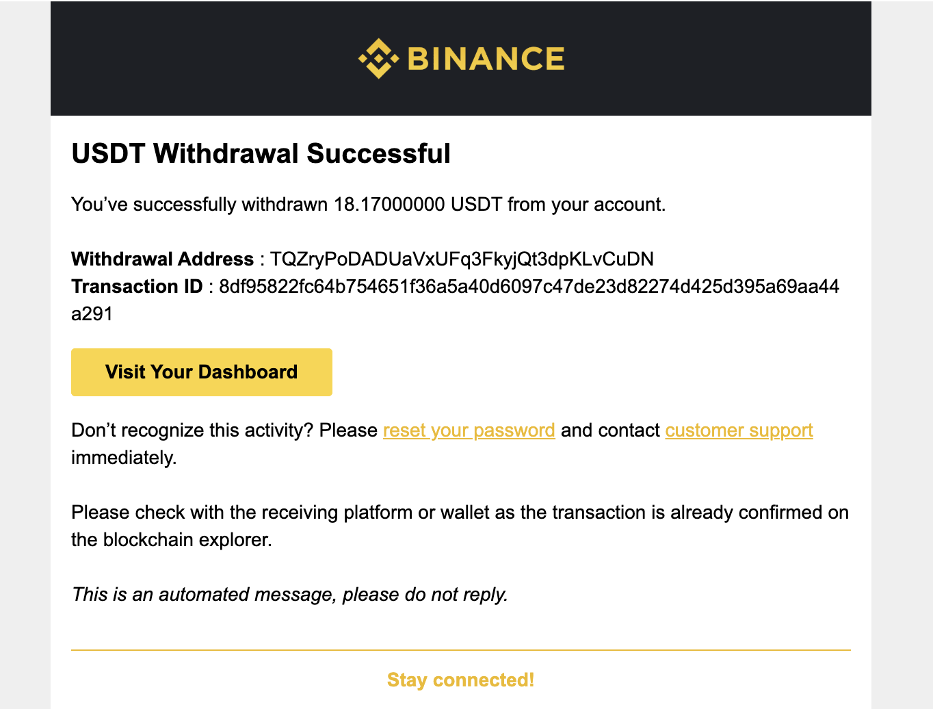Click the word 'immediately.'
933x709 pixels.
coord(124,458)
